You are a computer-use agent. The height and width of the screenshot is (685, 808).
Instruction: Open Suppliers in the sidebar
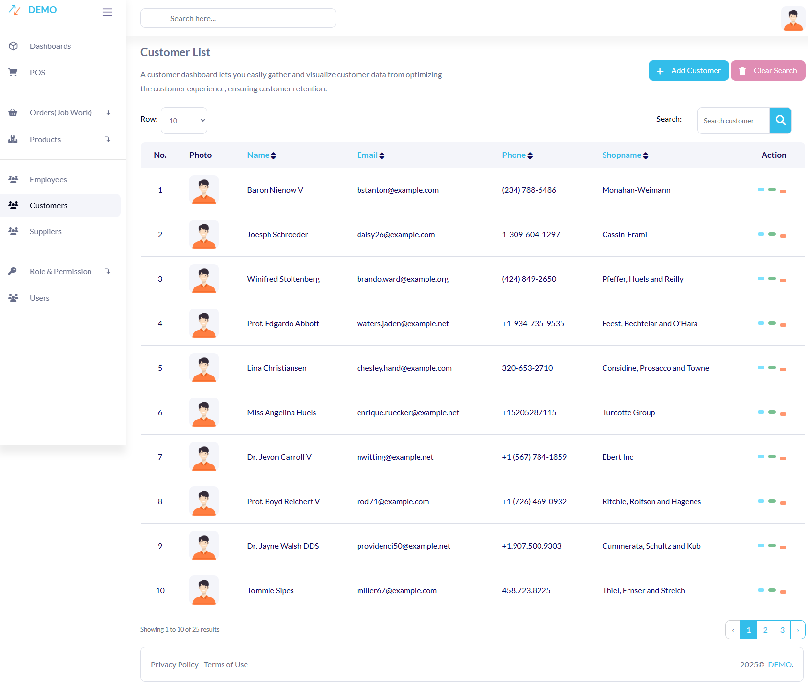pos(45,231)
